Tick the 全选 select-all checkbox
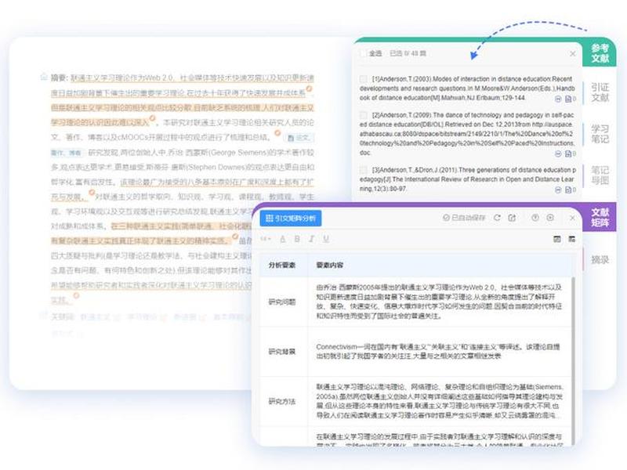The height and width of the screenshot is (470, 627). (x=364, y=53)
